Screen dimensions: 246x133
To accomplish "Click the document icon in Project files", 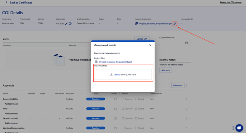I will 96,62.
